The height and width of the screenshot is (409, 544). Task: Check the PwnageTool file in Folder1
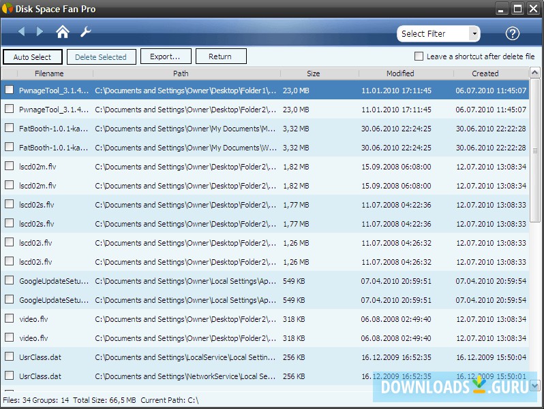10,90
